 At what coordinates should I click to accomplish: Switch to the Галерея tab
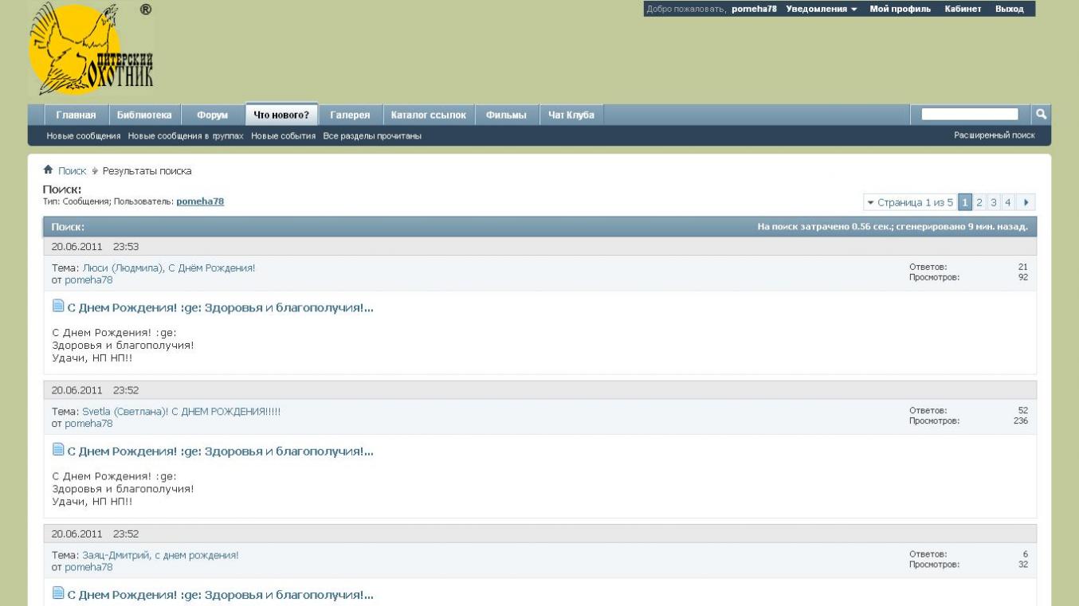350,115
